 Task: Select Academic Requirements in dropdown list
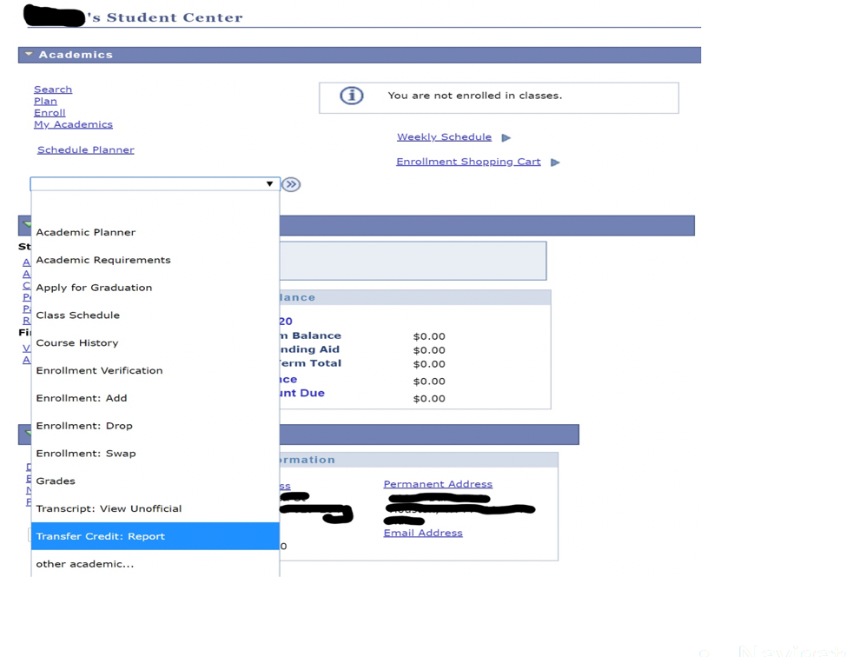(x=102, y=260)
